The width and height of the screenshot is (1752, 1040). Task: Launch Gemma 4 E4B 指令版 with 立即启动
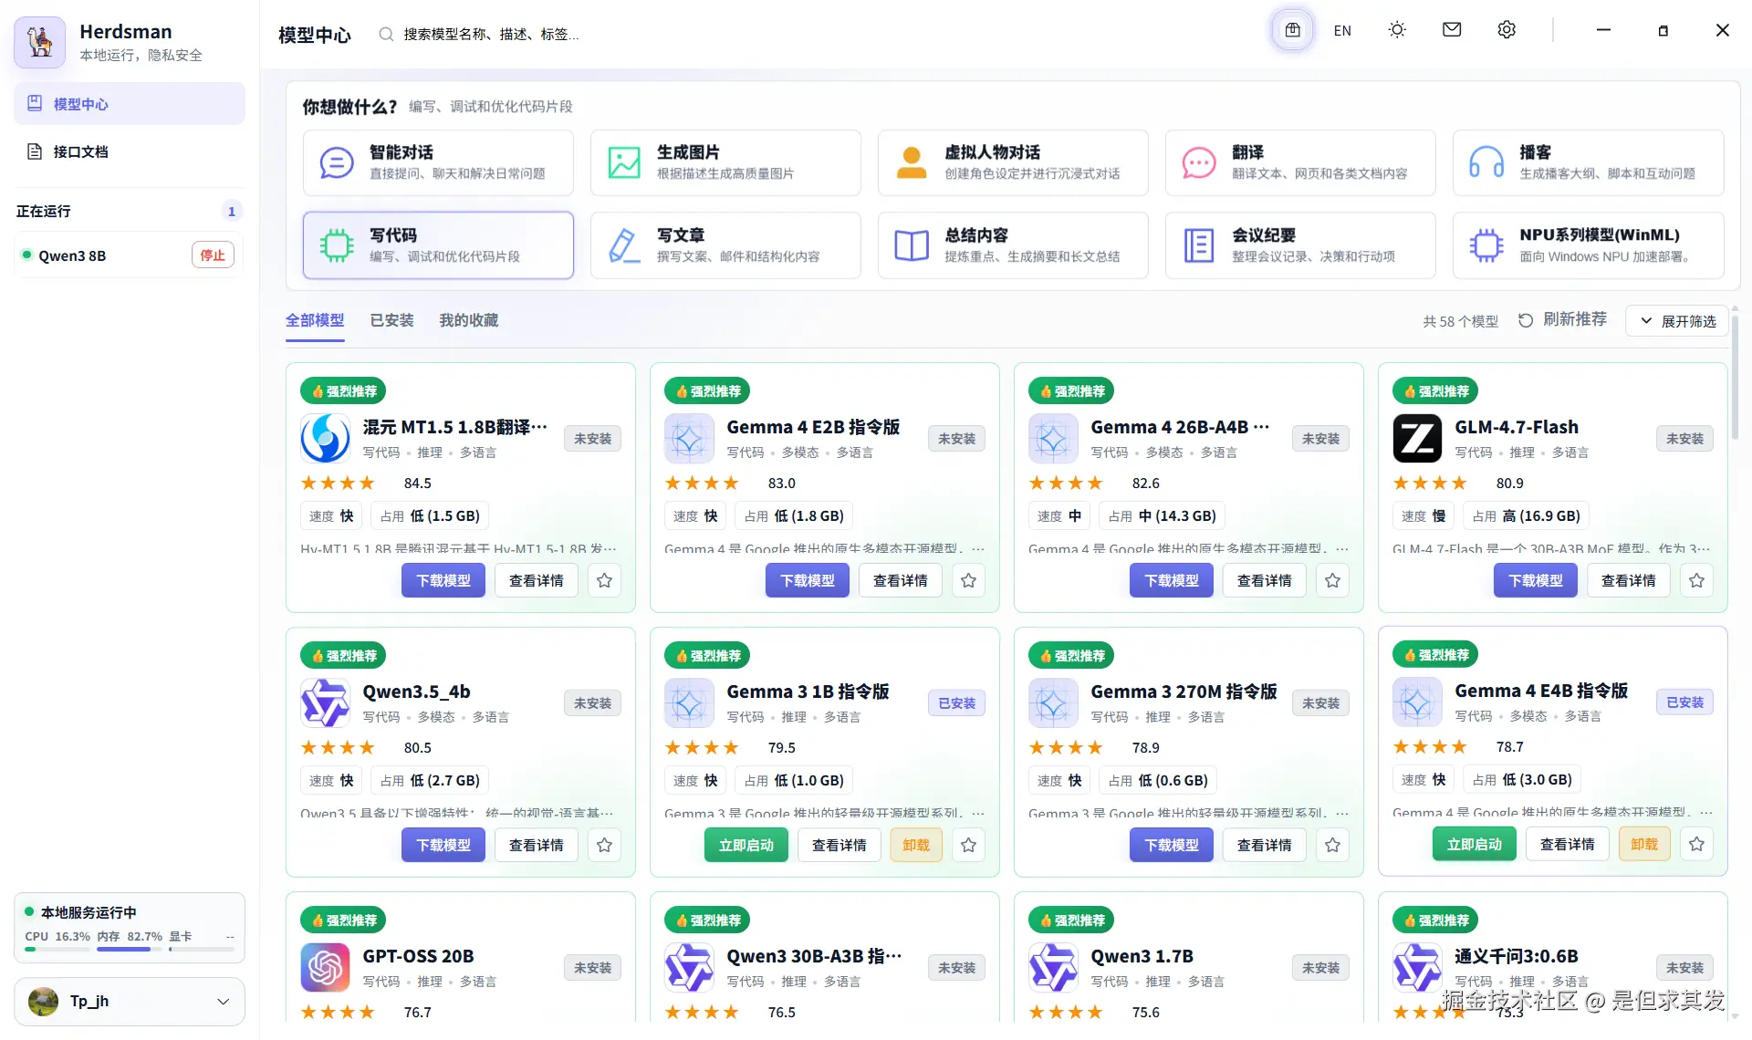click(x=1475, y=844)
